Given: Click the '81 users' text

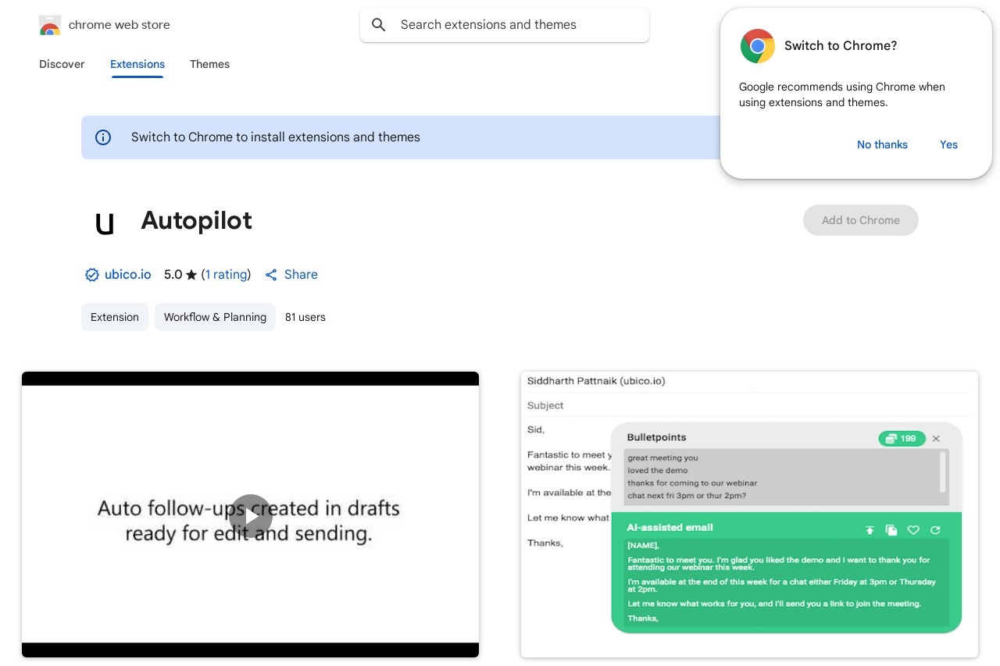Looking at the screenshot, I should point(305,317).
